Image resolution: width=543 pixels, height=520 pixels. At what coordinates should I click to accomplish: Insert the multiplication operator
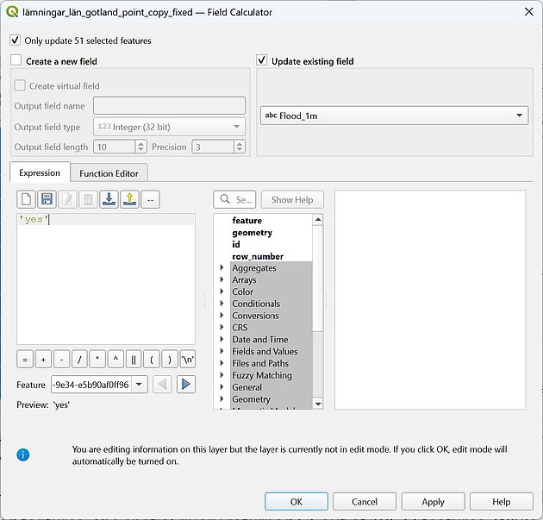pos(97,360)
